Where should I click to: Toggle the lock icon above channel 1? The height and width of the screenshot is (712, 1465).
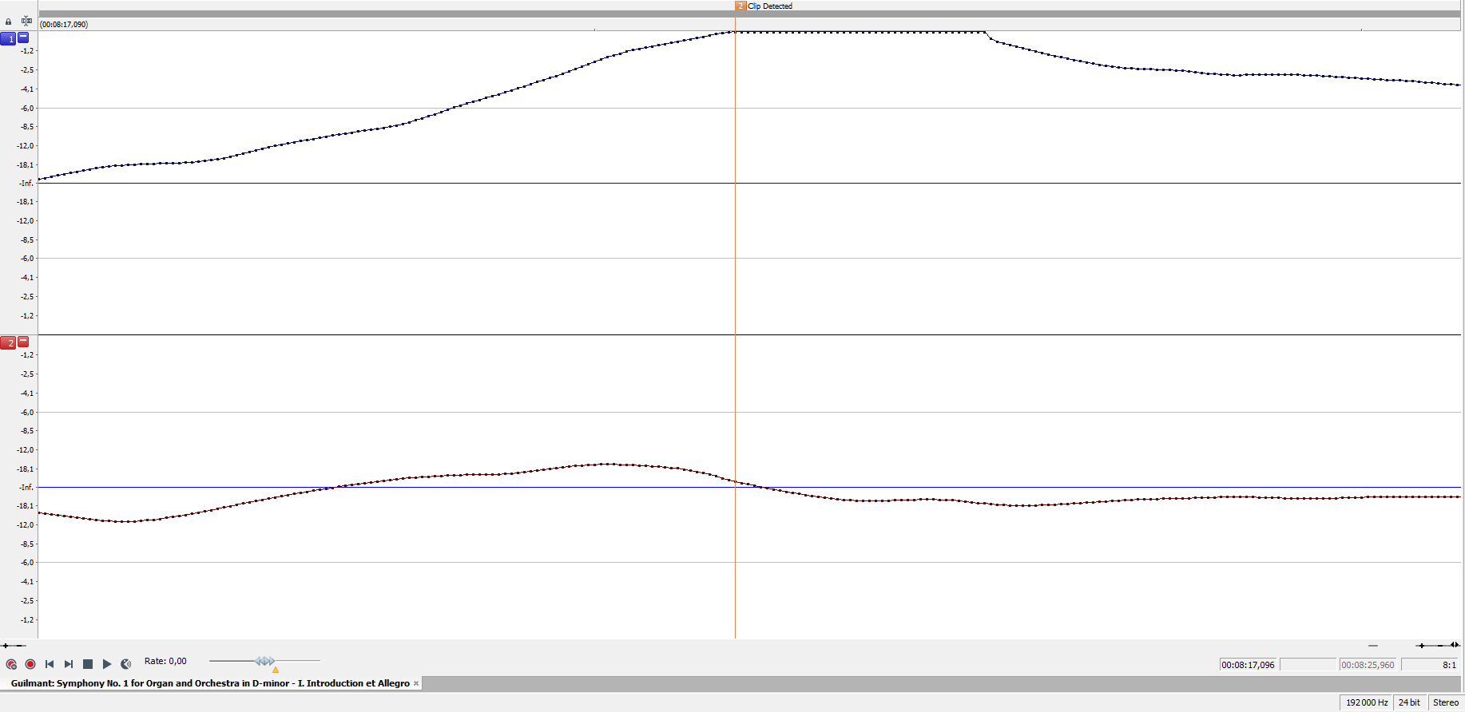tap(9, 22)
